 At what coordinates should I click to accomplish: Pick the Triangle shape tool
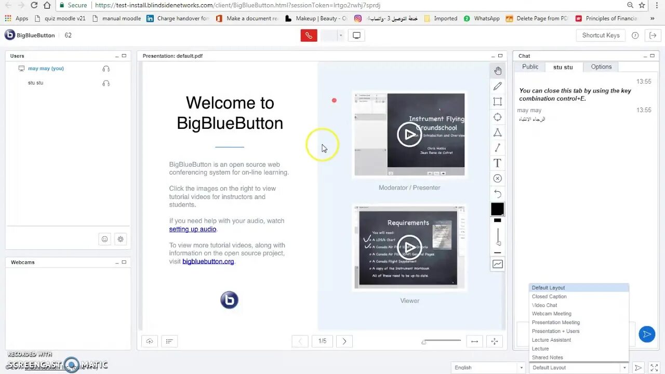pyautogui.click(x=497, y=132)
